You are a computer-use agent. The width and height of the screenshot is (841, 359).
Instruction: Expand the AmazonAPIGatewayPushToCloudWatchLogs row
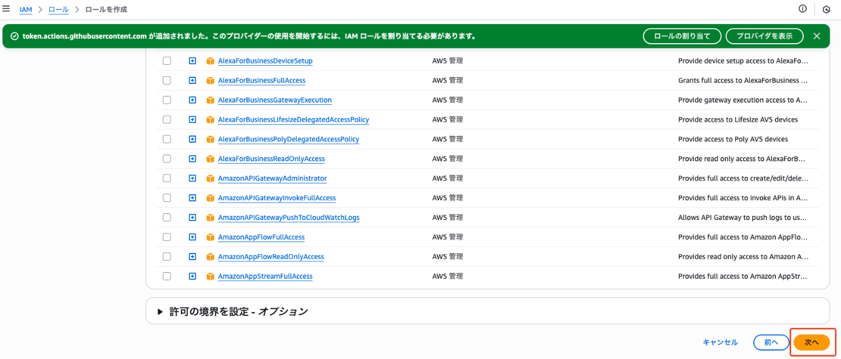tap(192, 218)
